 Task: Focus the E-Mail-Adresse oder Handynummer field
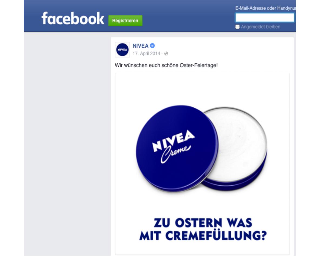(x=265, y=17)
